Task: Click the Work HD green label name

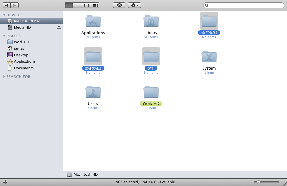Action: [151, 104]
